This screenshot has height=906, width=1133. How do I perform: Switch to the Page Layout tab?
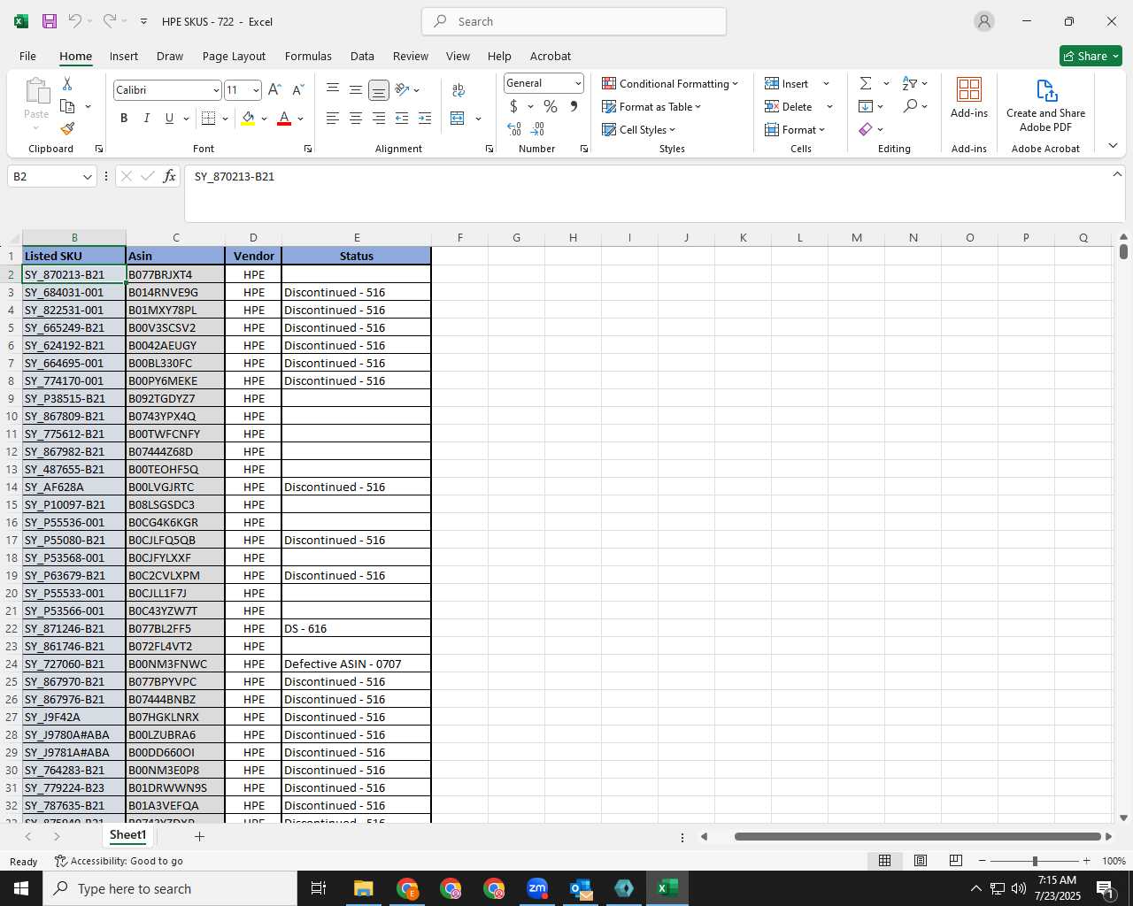(234, 56)
